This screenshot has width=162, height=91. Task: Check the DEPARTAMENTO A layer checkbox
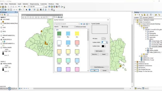(x=1, y=43)
